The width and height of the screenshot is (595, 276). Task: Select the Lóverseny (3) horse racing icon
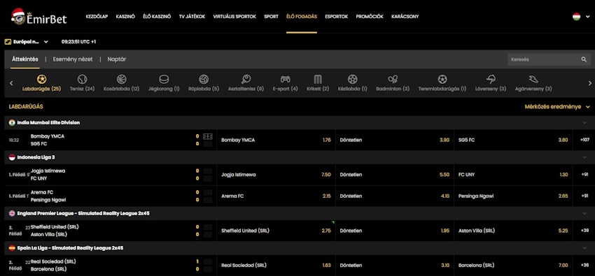(491, 79)
